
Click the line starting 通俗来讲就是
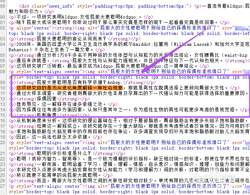[129, 61]
